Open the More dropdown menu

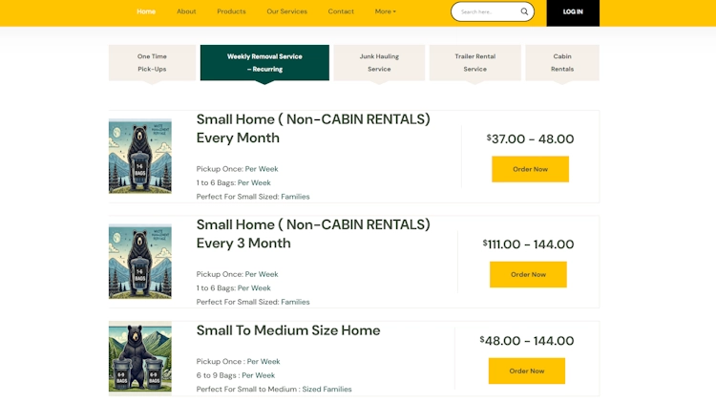click(386, 11)
